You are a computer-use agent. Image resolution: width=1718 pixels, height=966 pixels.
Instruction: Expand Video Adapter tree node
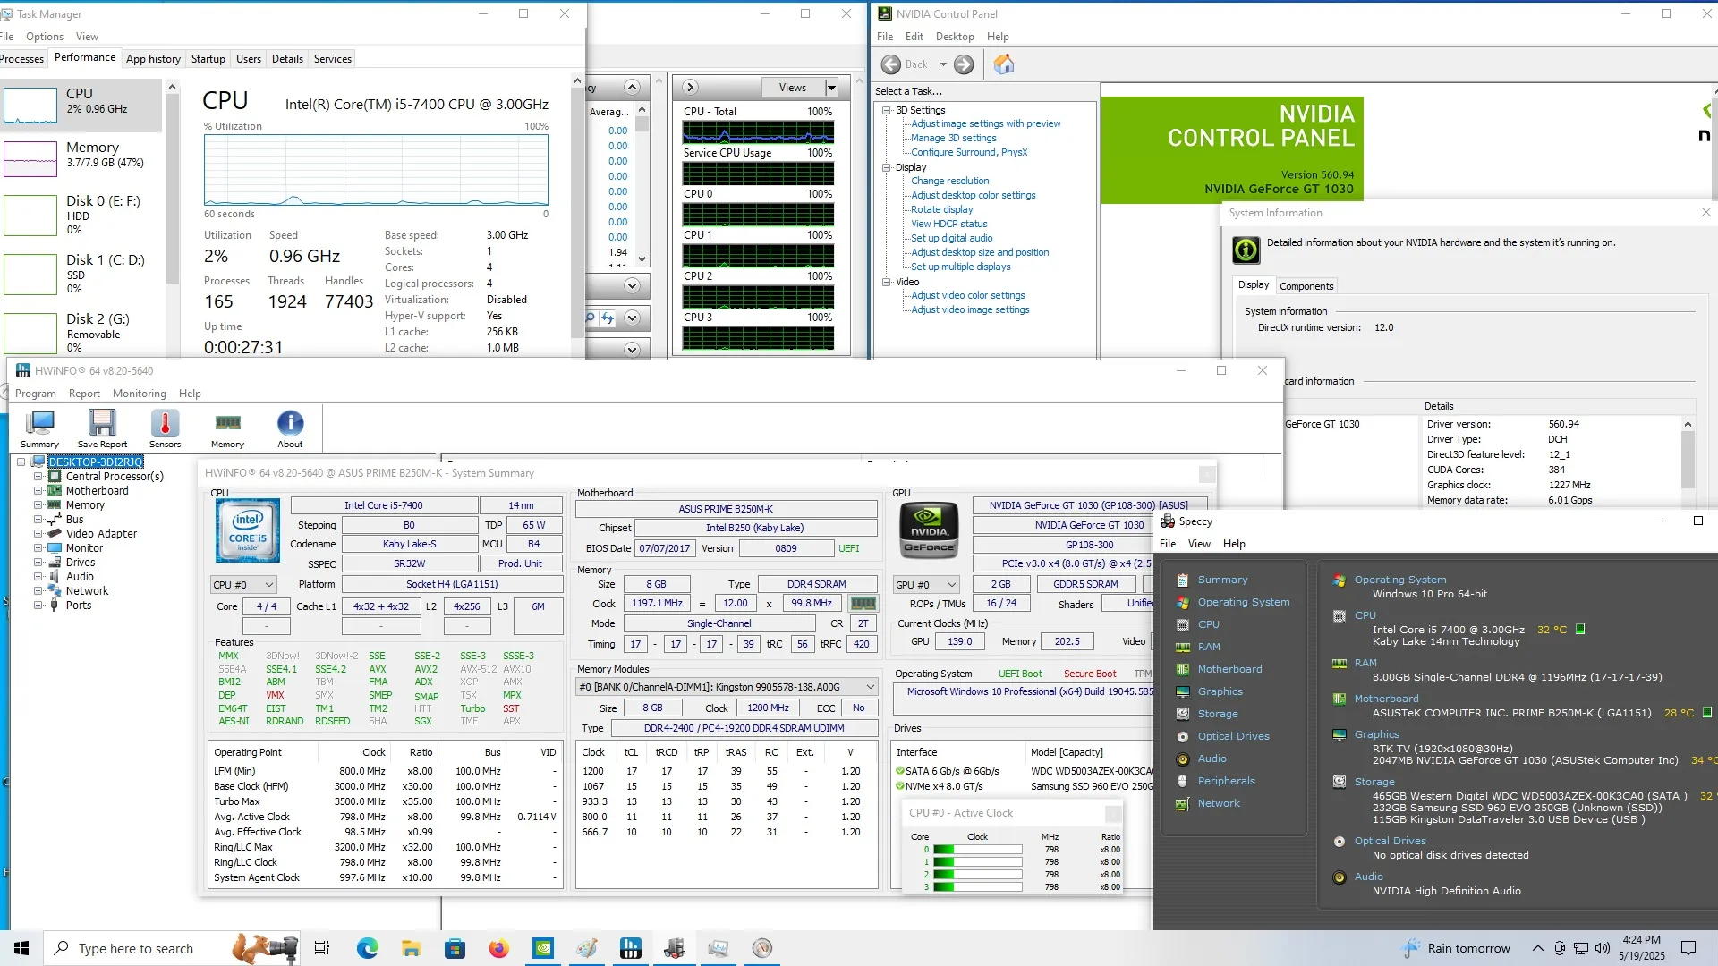point(38,534)
